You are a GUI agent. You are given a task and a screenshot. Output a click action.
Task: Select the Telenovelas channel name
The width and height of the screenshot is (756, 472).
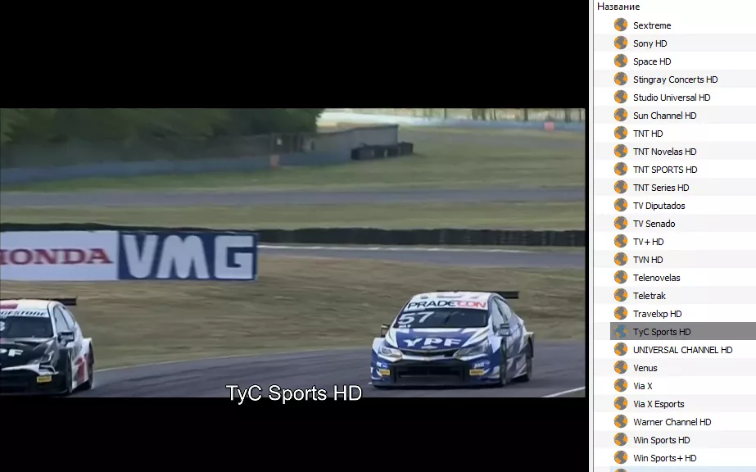(657, 278)
